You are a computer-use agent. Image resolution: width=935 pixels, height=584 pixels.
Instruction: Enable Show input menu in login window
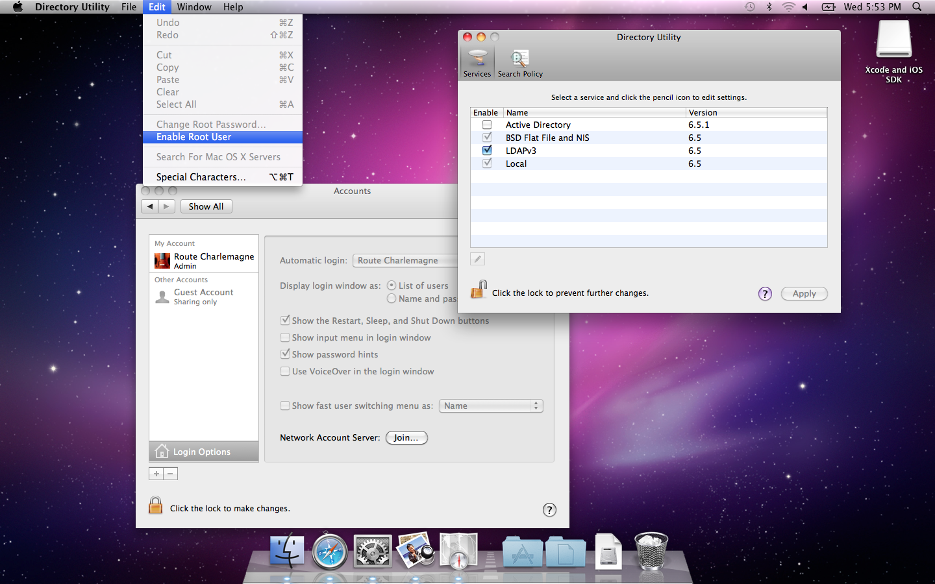(x=285, y=337)
